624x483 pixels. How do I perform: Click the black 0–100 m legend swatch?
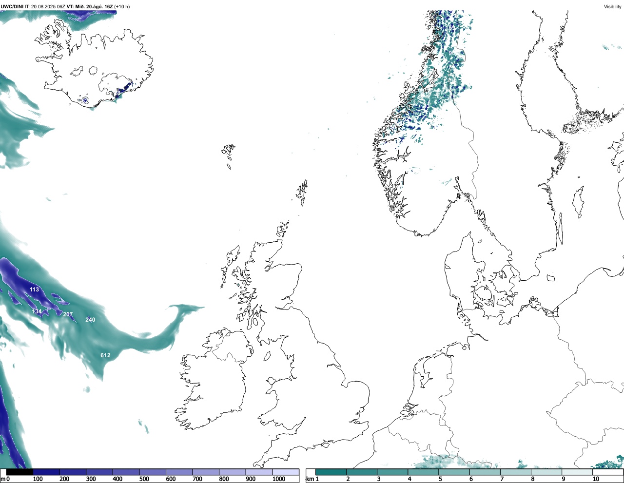19,472
